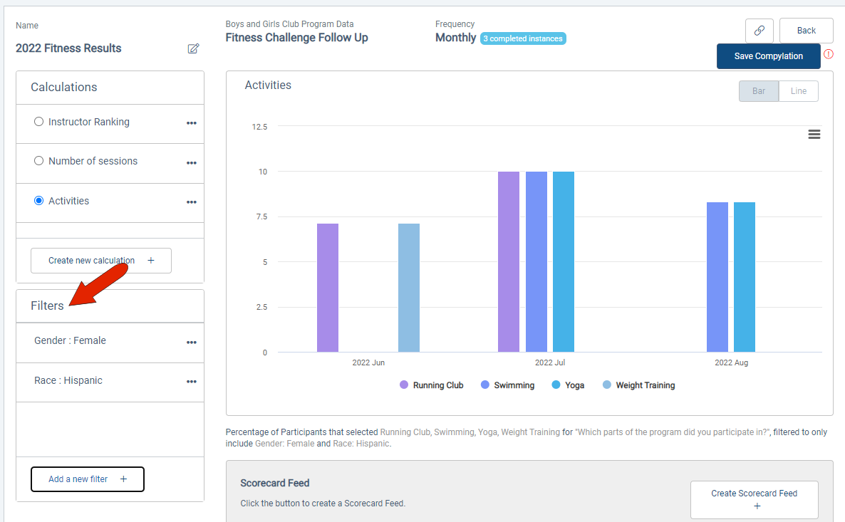
Task: Open the chart hamburger menu icon
Action: coord(814,134)
